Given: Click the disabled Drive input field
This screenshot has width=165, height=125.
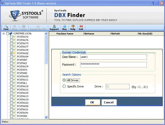Looking at the screenshot, I should [117, 87].
